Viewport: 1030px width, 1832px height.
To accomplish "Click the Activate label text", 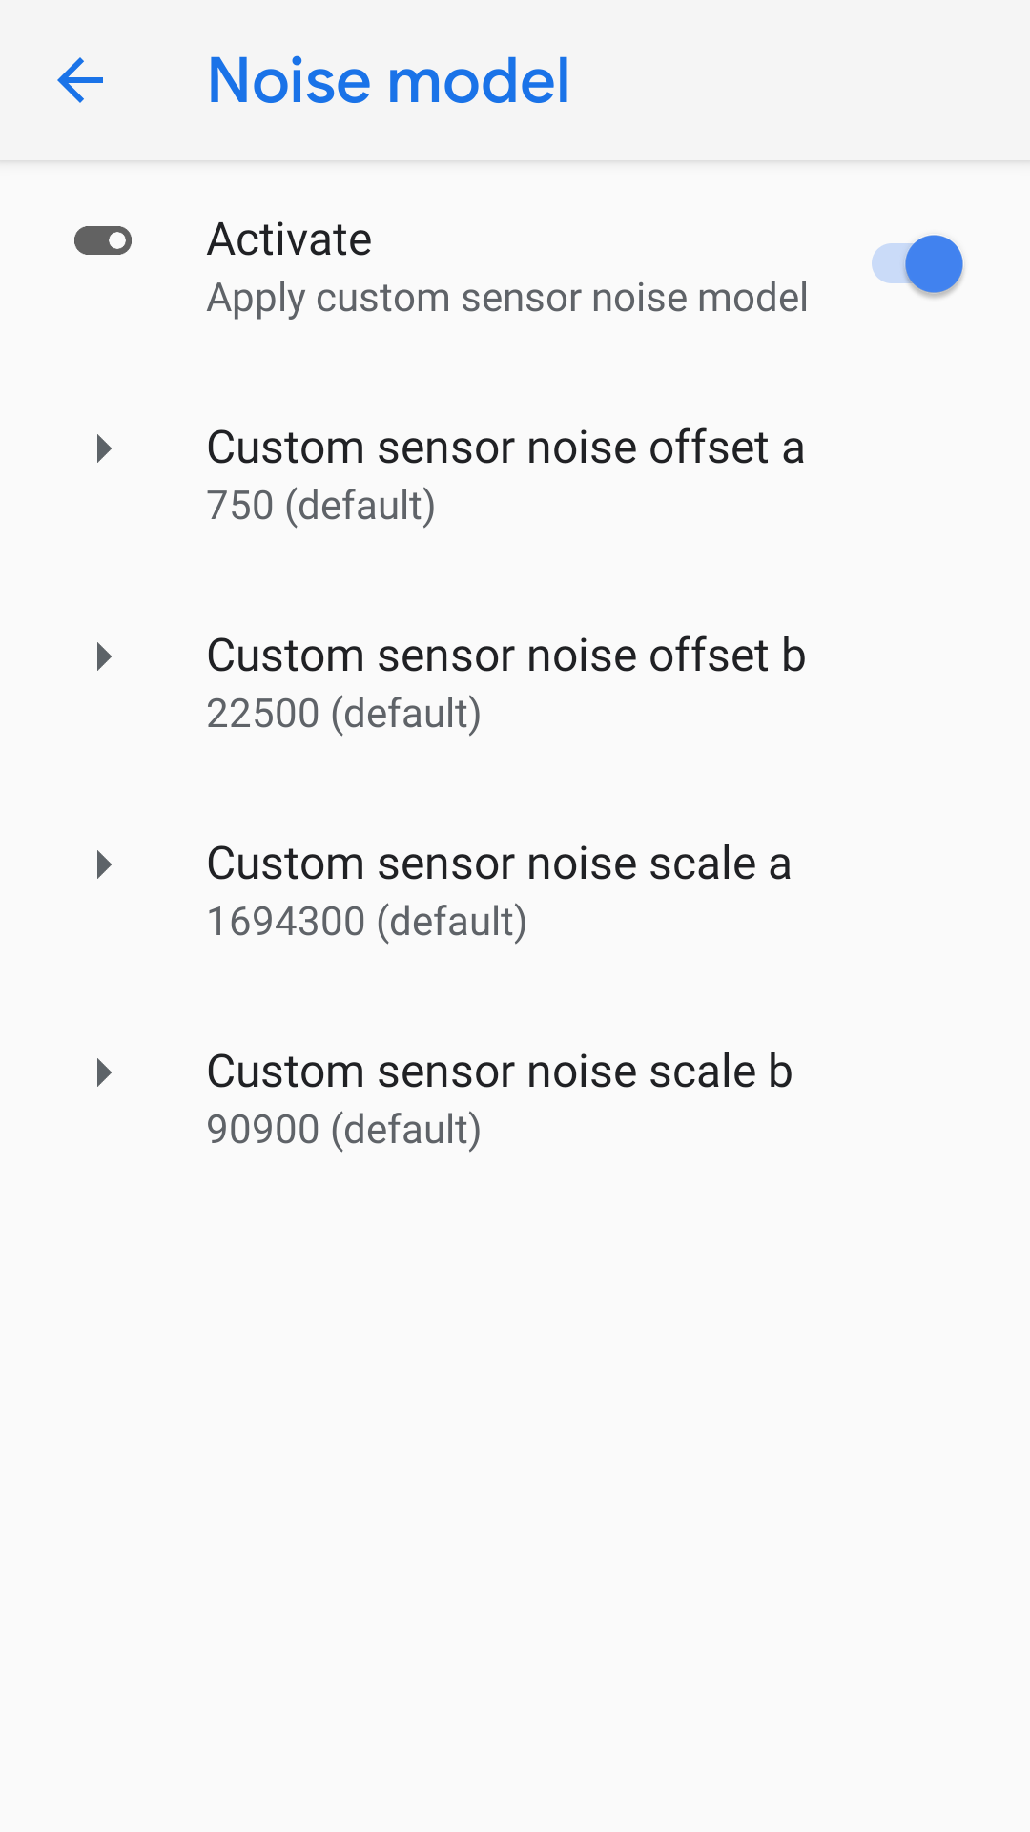I will (289, 239).
